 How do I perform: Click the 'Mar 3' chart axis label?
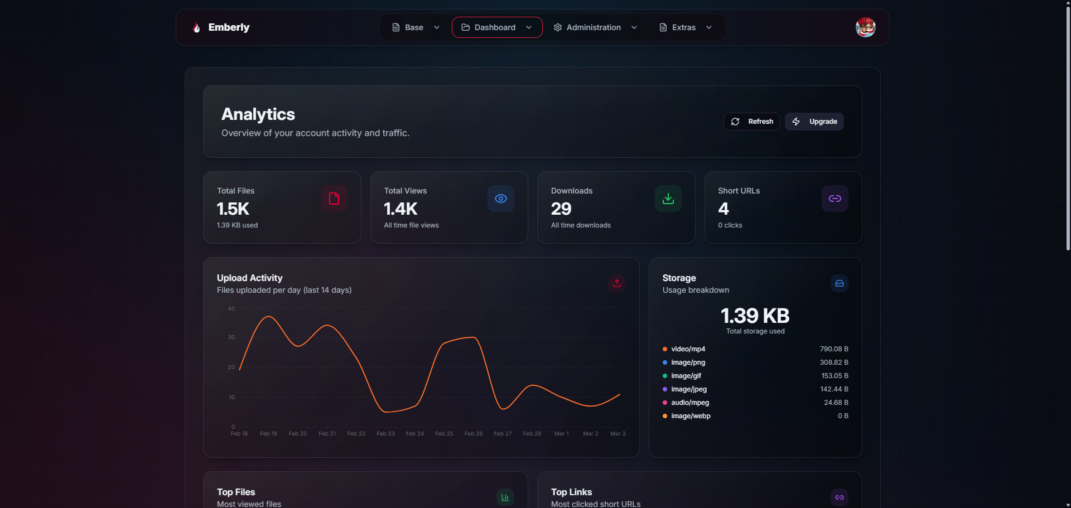[618, 434]
